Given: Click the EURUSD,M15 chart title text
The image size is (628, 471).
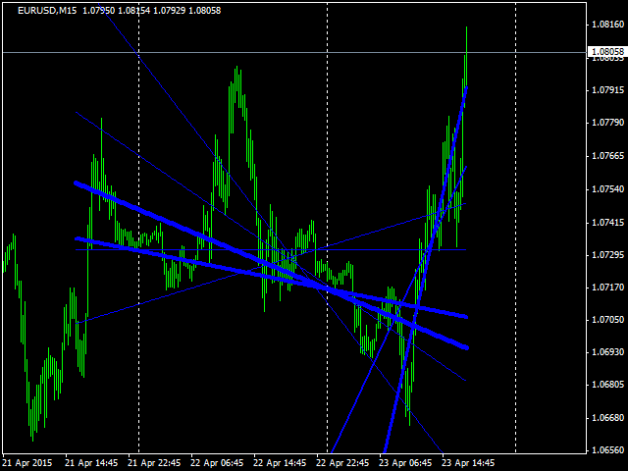Looking at the screenshot, I should (x=49, y=10).
